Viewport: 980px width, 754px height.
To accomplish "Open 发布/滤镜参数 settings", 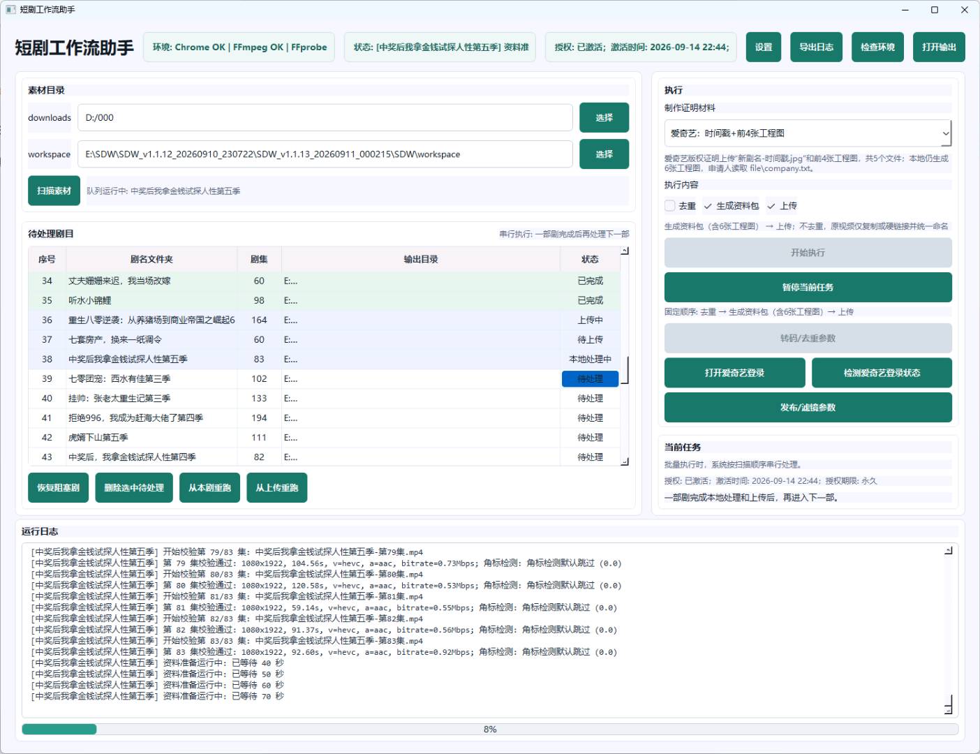I will pos(808,407).
